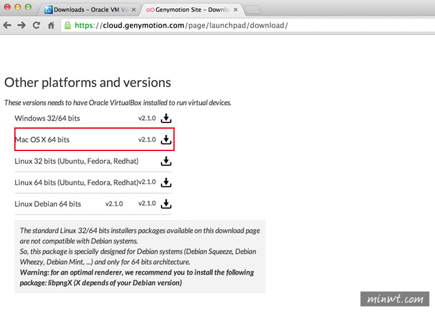Image resolution: width=435 pixels, height=312 pixels.
Task: Click the libpngX warning text in the Debian note
Action: pos(137,278)
